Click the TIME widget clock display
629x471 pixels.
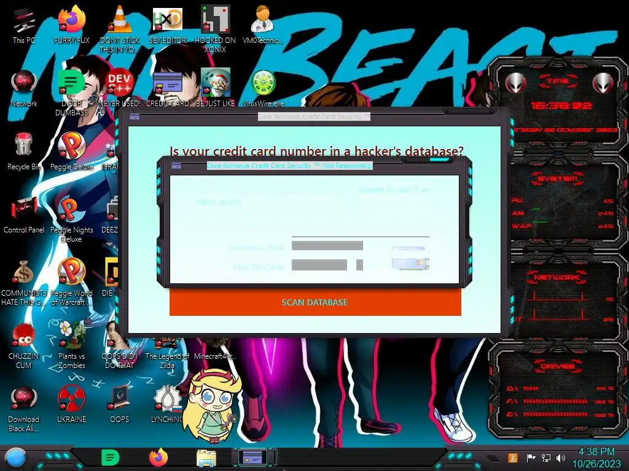pyautogui.click(x=561, y=105)
